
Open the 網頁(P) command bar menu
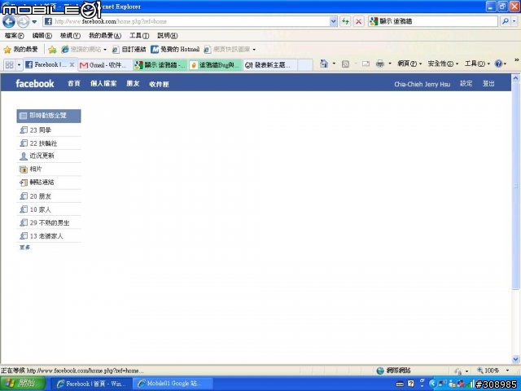coord(409,64)
